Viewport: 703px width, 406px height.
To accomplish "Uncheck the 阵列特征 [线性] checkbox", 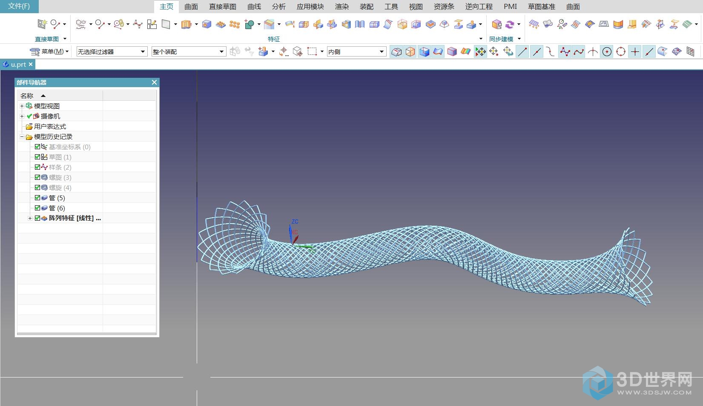I will [x=37, y=218].
